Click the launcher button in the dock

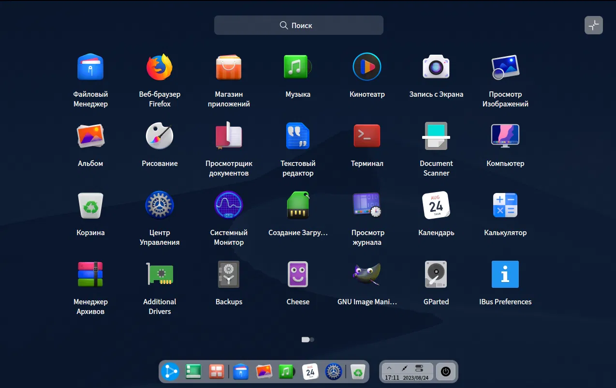170,372
